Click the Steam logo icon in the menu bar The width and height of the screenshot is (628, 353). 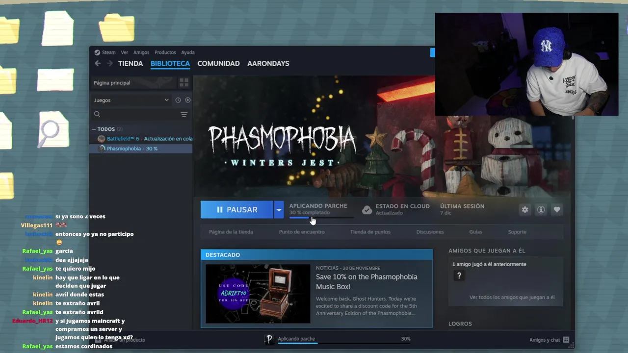pyautogui.click(x=97, y=52)
